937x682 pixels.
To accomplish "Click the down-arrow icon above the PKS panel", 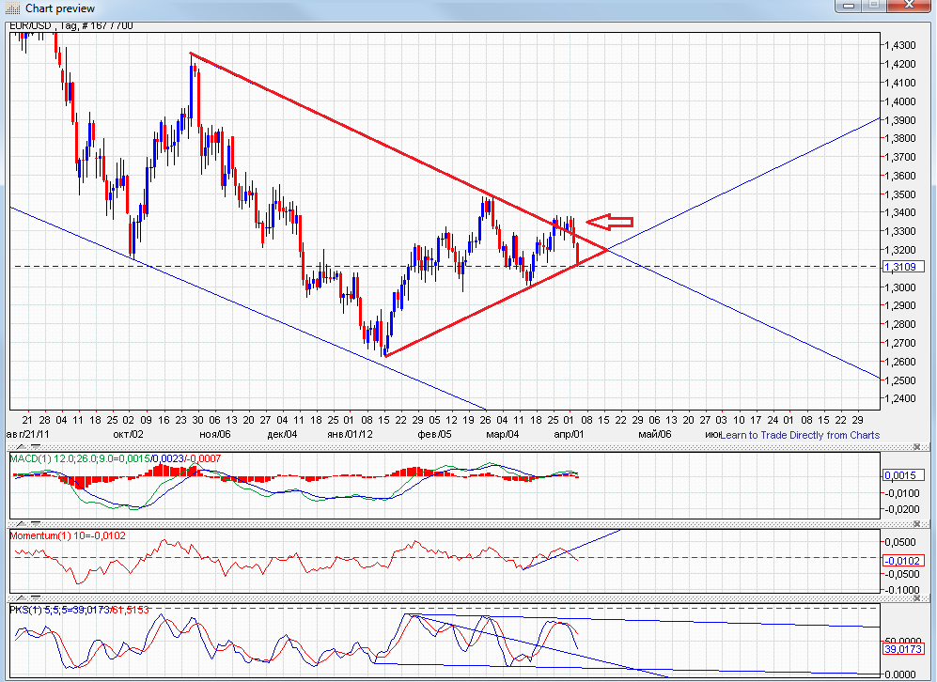I will tap(36, 597).
